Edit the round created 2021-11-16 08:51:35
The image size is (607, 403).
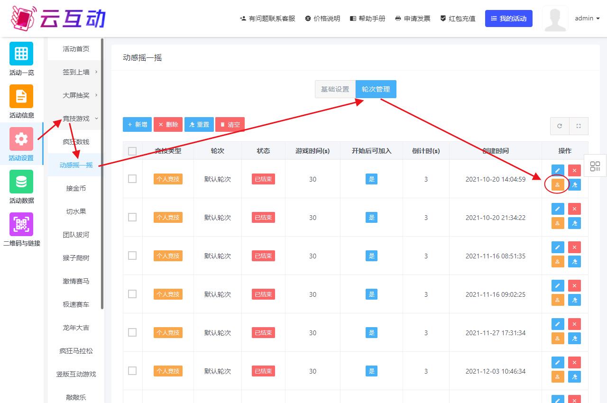(558, 247)
